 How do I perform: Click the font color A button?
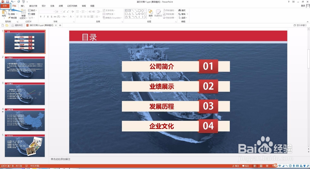71,17
